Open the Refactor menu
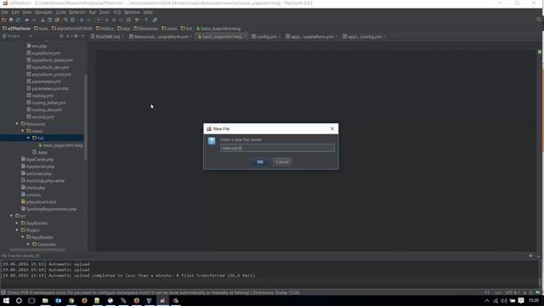544x306 pixels. tap(77, 12)
